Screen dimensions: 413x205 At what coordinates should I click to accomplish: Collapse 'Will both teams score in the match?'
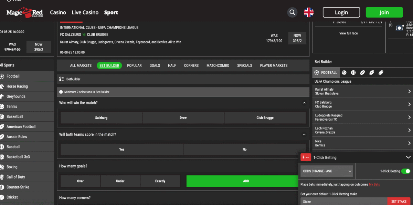[x=304, y=134]
